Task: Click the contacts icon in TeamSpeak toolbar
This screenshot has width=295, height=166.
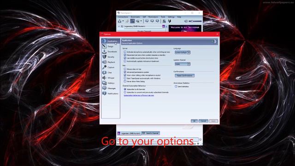Action: [164, 21]
